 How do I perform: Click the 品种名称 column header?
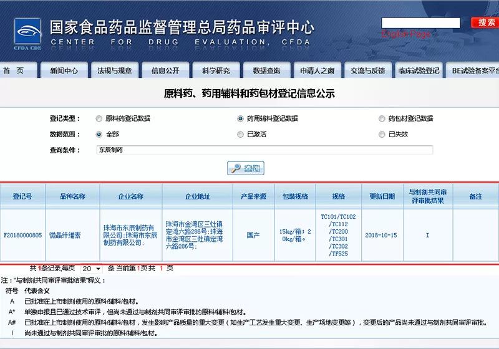click(72, 196)
